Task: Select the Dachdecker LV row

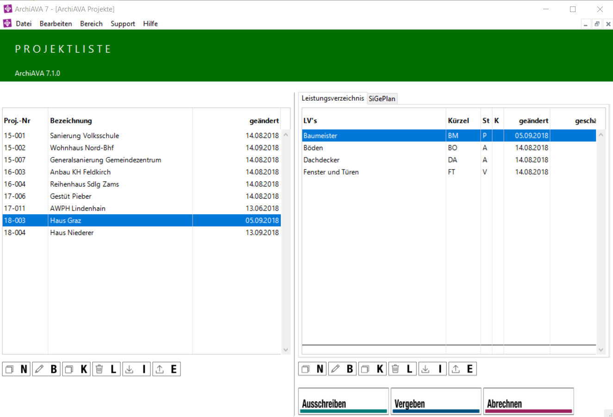Action: click(x=449, y=160)
